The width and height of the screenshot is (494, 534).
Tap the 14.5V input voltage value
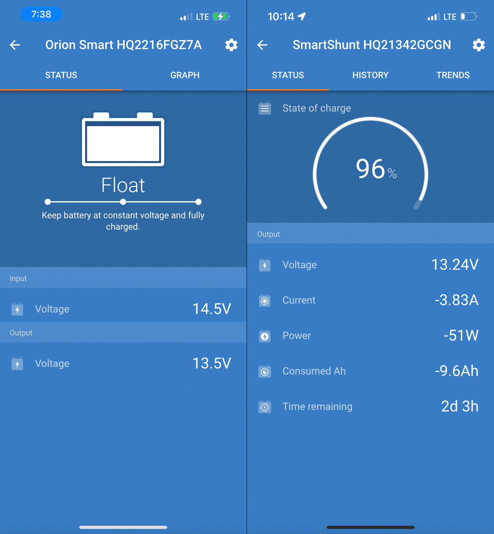(x=212, y=309)
